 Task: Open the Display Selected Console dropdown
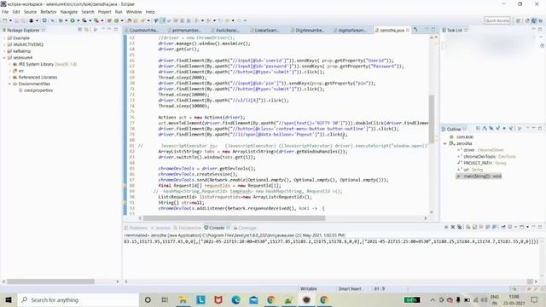click(515, 228)
